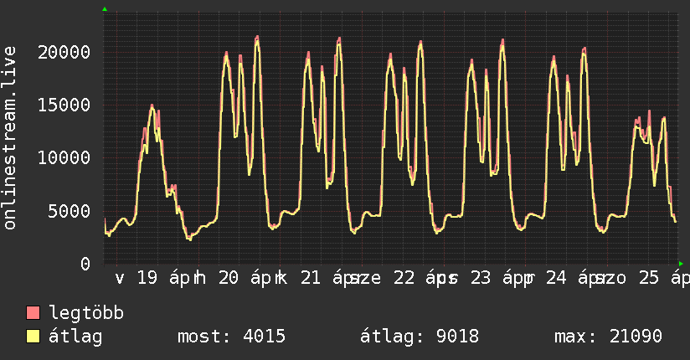Click the yellow átlag legend color swatch
This screenshot has height=360, width=690.
tap(33, 337)
